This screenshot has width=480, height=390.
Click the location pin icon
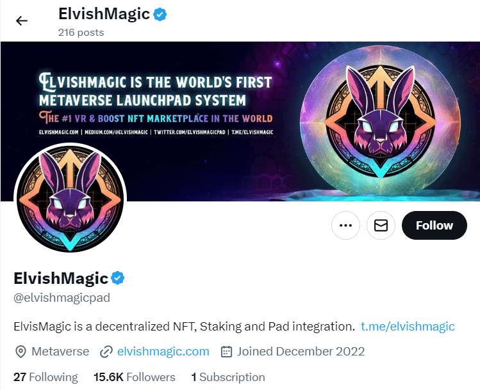point(21,351)
